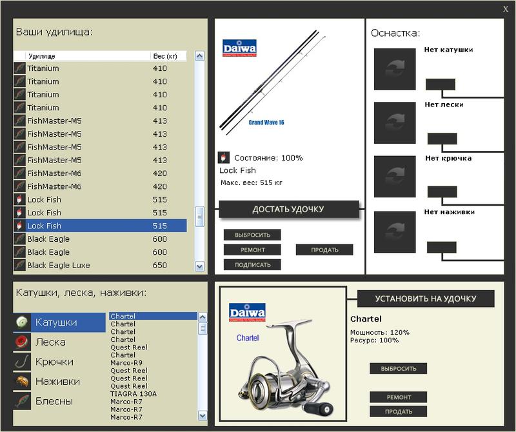Viewport: 516px width, 432px height.
Task: Click the rod list scrollbar thumb
Action: click(x=199, y=217)
